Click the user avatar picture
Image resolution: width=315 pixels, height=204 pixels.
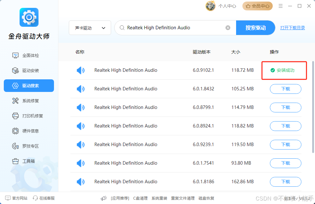pyautogui.click(x=210, y=6)
